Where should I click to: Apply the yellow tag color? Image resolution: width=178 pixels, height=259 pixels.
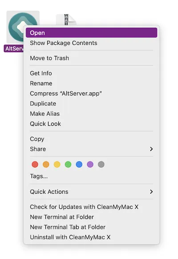tap(57, 164)
